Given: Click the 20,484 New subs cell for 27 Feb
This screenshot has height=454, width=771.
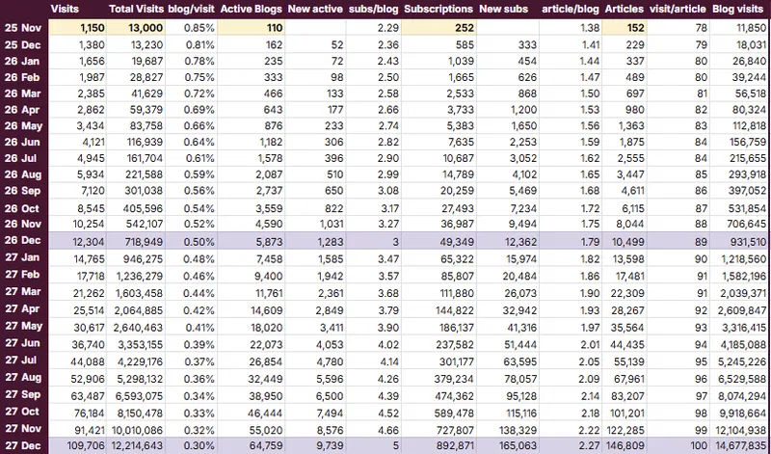Looking at the screenshot, I should click(508, 277).
